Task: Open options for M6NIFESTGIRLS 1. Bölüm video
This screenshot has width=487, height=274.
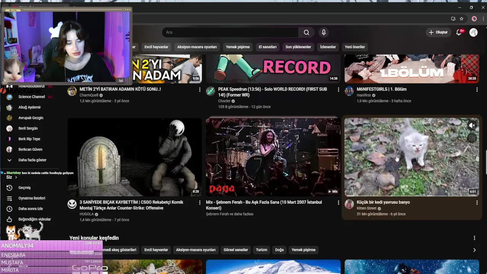Action: pos(477,89)
